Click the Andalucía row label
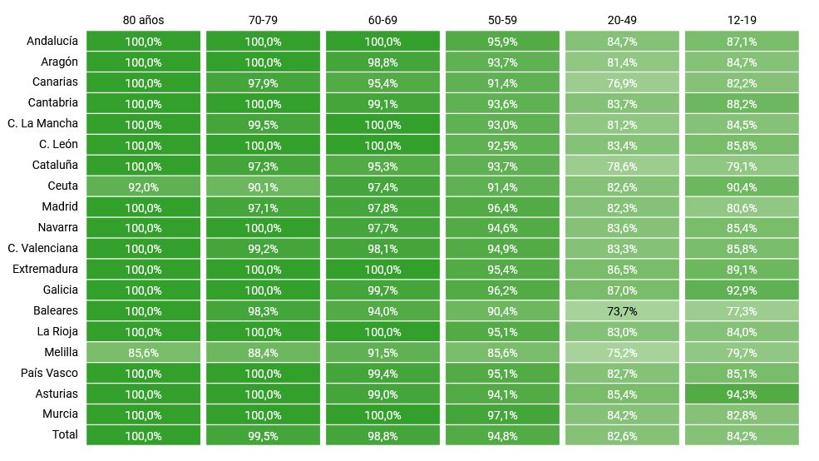The image size is (819, 461). tap(52, 41)
